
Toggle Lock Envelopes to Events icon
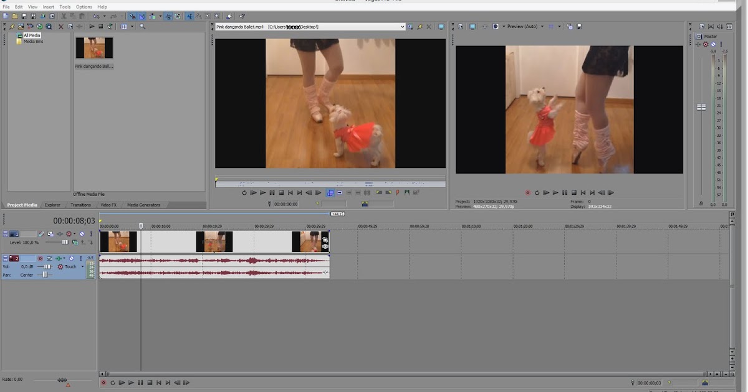168,16
